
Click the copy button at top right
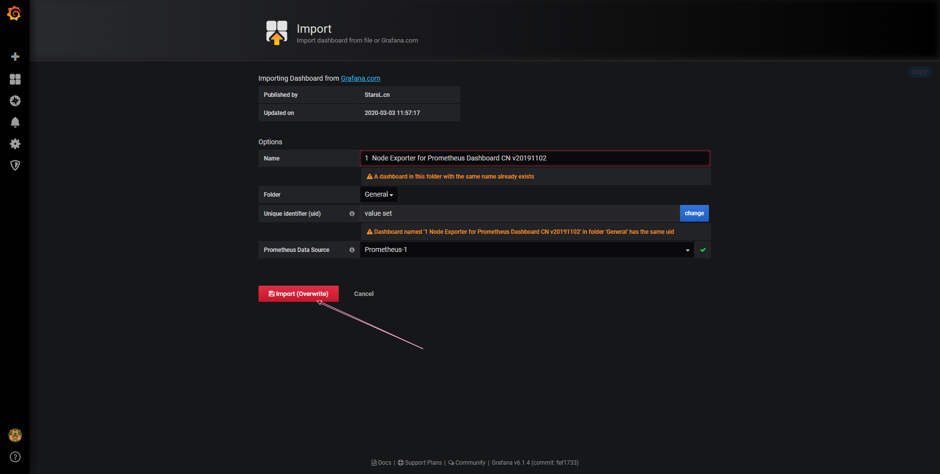pos(919,72)
